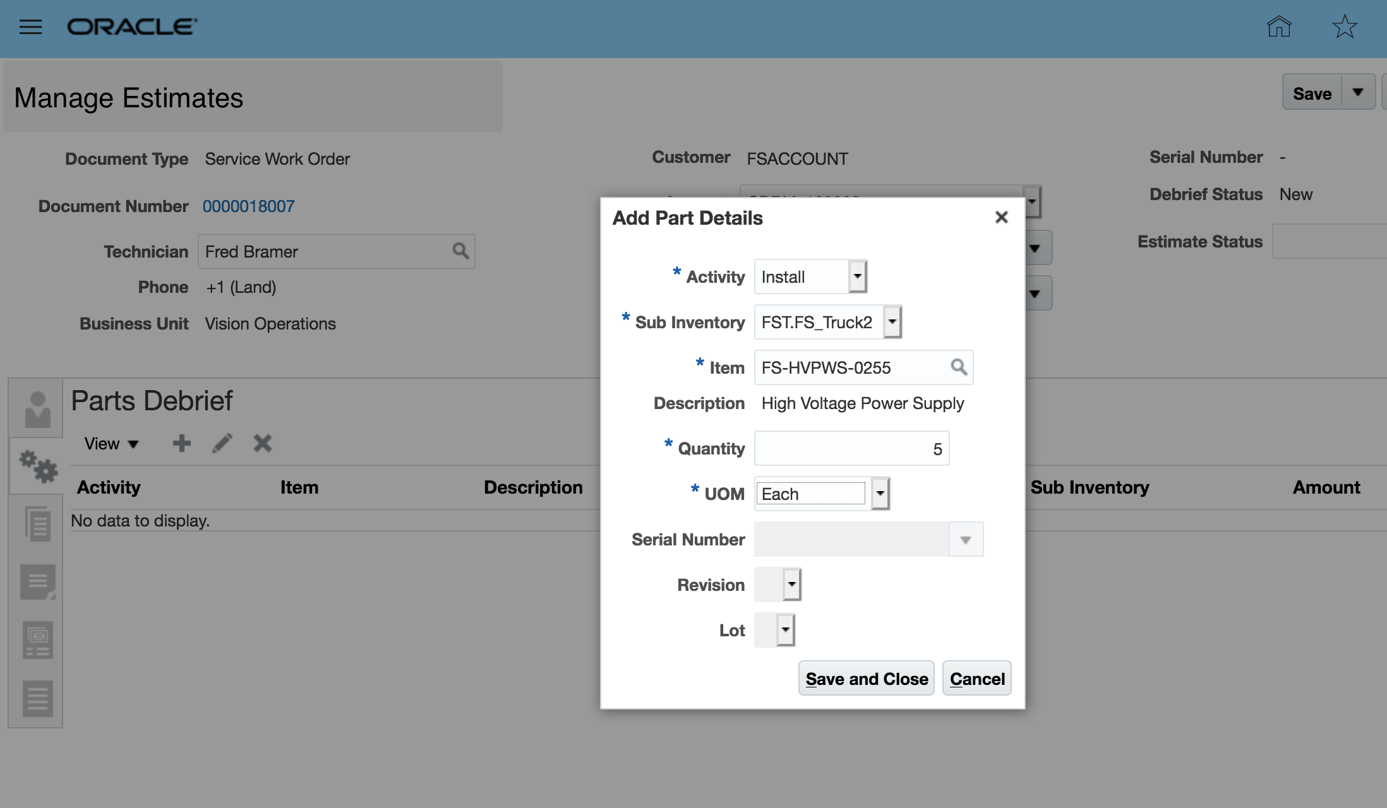Click the Delete X toolbar icon
1387x808 pixels.
coord(263,443)
